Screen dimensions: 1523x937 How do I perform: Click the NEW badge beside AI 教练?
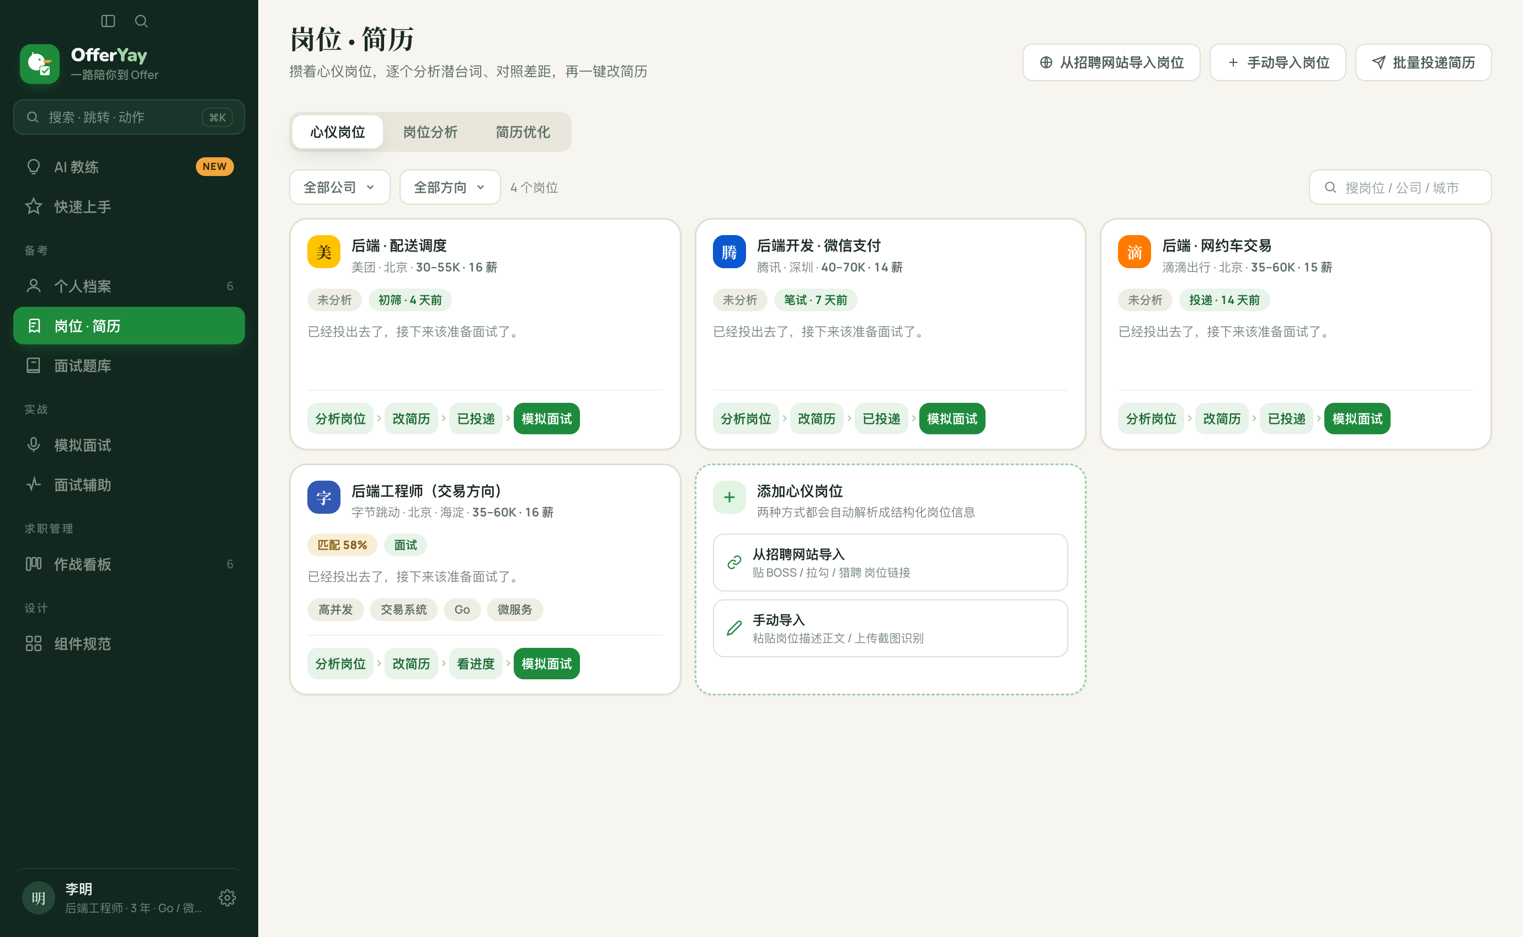click(x=215, y=166)
